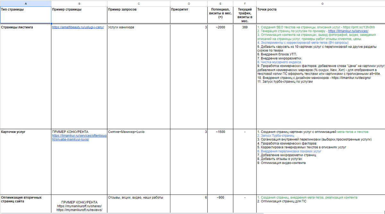Image resolution: width=385 pixels, height=214 pixels.
Task: Select the priority '6' cell
Action: 189,203
